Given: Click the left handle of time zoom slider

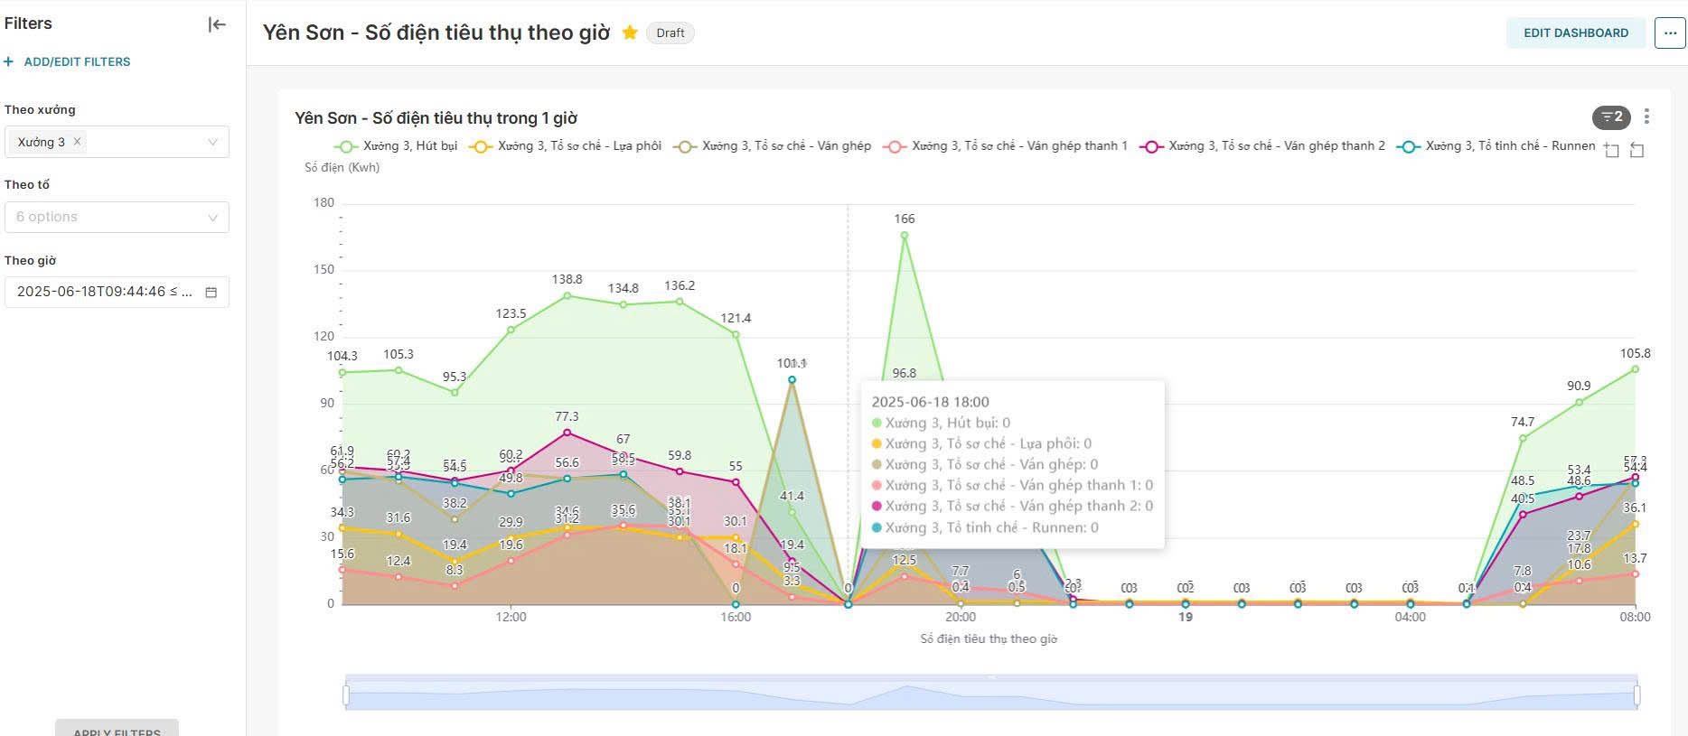Looking at the screenshot, I should click(x=346, y=694).
